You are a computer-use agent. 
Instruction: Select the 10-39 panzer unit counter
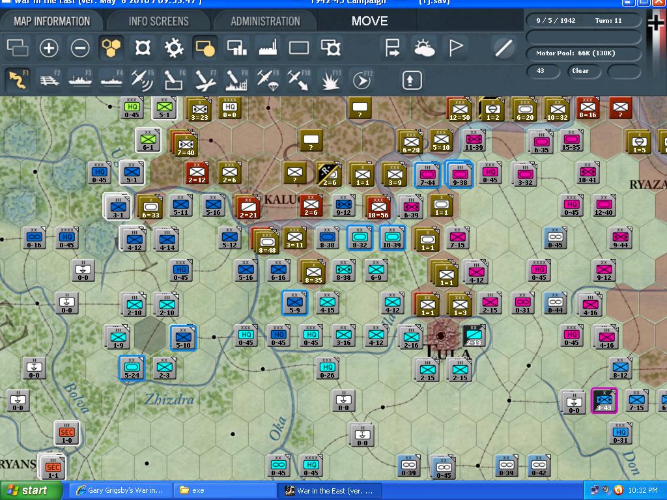coord(392,238)
